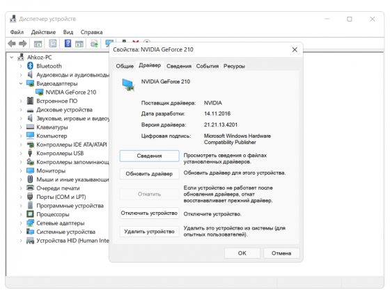Image resolution: width=390 pixels, height=290 pixels.
Task: Close the NVIDIA GeForce 210 properties dialog
Action: pos(295,49)
